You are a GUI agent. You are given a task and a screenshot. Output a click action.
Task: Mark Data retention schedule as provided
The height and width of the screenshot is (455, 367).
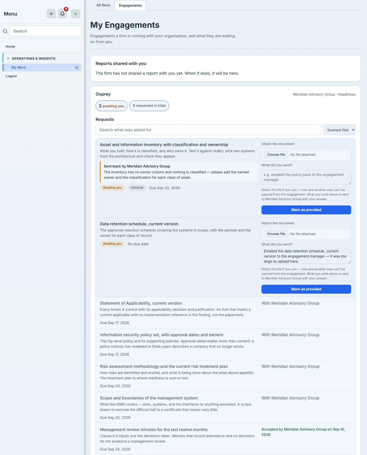click(306, 289)
